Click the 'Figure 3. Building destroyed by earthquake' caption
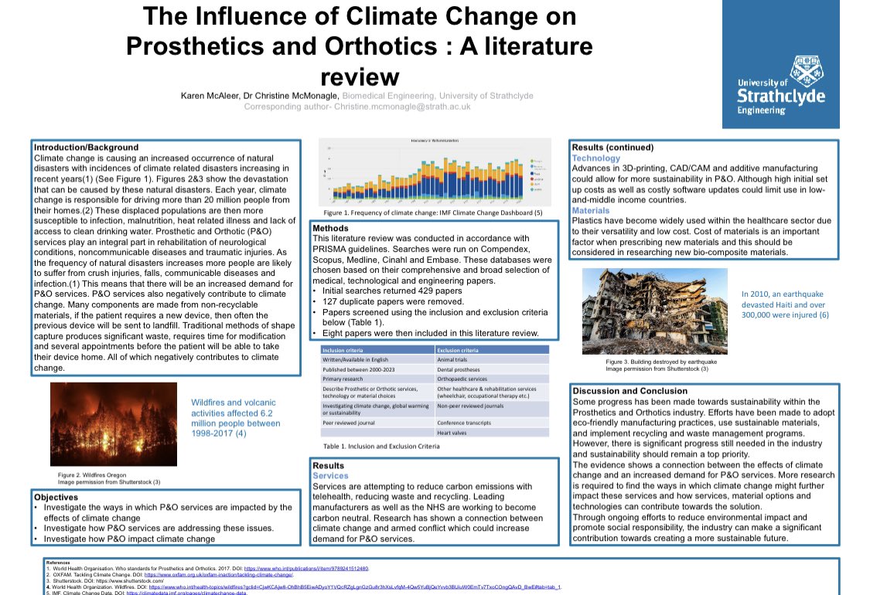The width and height of the screenshot is (870, 595). (x=661, y=362)
